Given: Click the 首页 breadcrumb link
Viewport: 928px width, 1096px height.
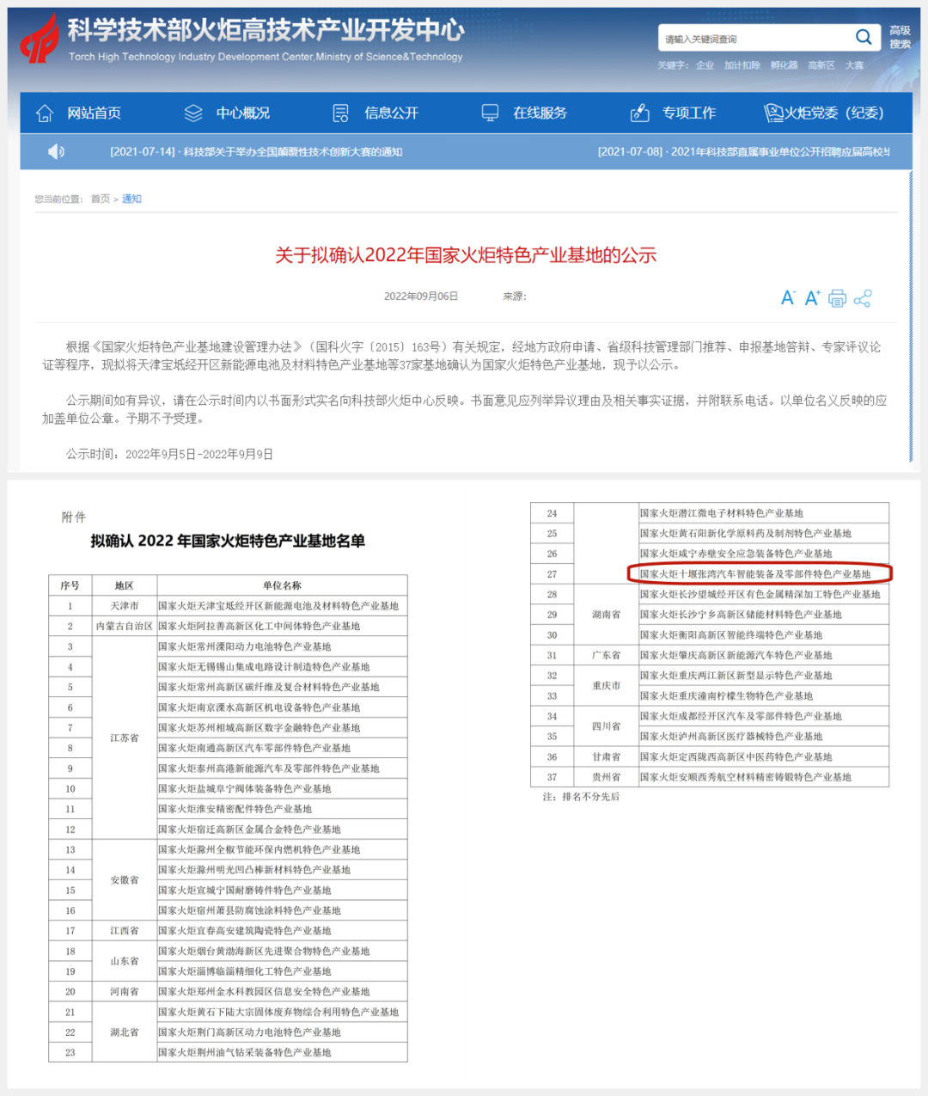Looking at the screenshot, I should (x=101, y=199).
